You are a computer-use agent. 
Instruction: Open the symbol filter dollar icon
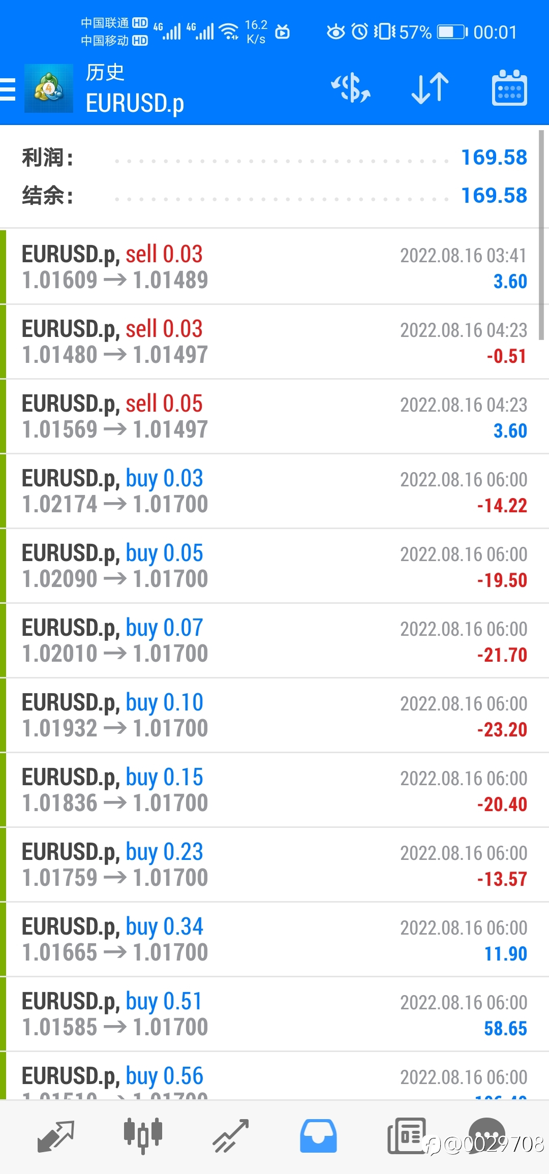[x=351, y=88]
